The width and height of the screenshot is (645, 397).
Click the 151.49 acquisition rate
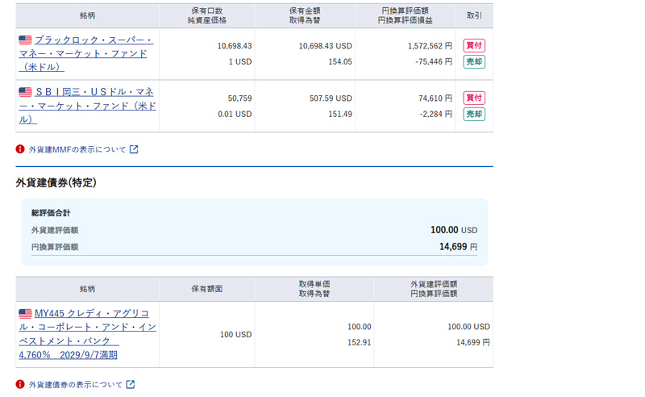(x=339, y=114)
